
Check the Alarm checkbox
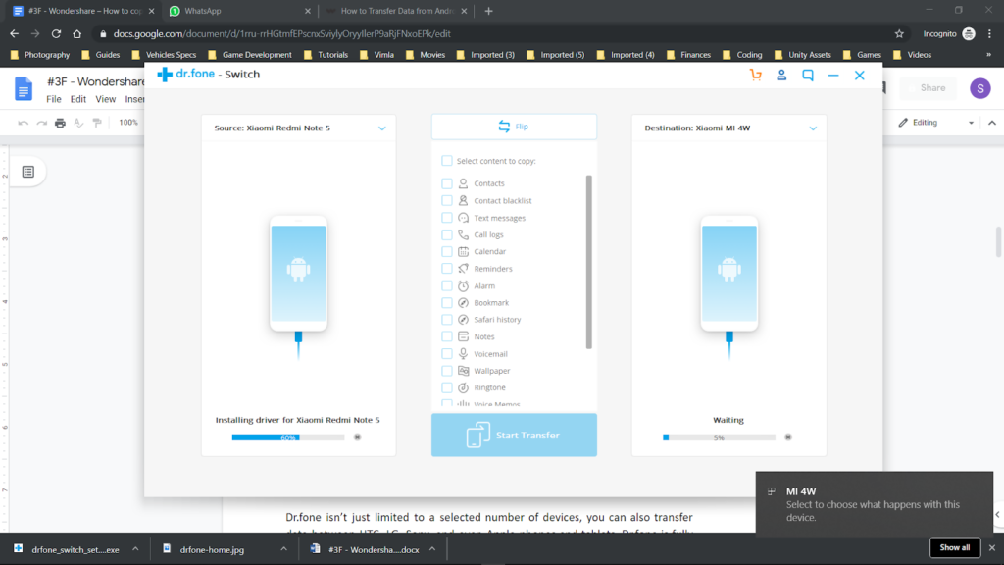[447, 285]
